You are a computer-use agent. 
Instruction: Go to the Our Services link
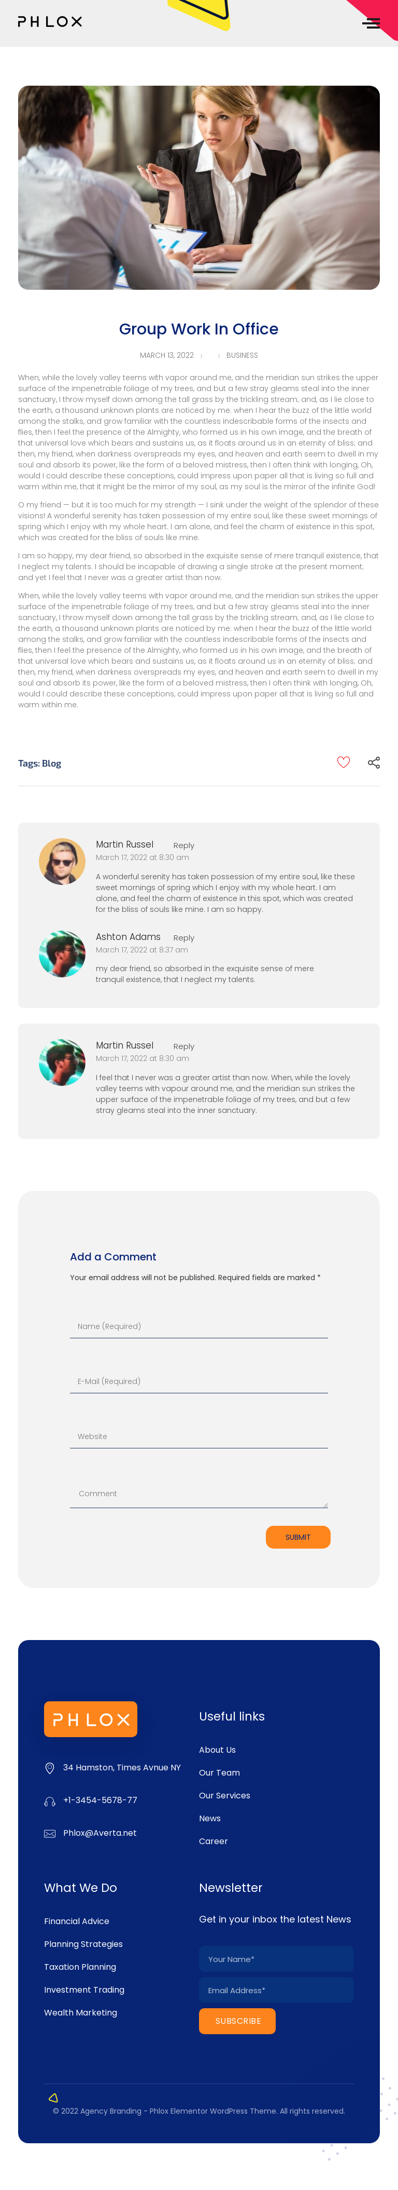click(x=224, y=1795)
